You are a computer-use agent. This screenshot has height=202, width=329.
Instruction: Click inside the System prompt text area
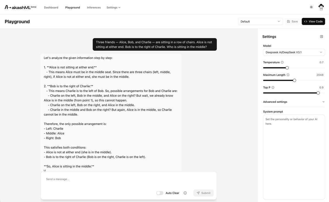(x=294, y=157)
